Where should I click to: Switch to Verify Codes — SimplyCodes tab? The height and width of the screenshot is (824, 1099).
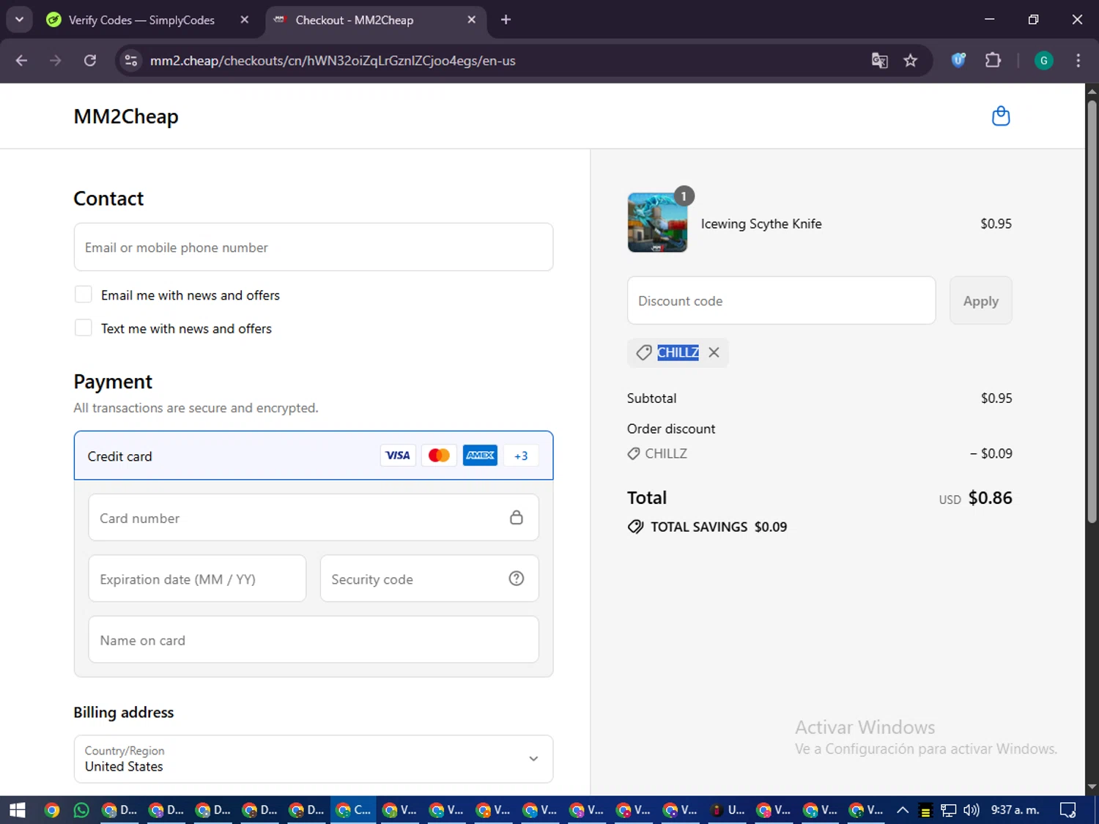point(141,20)
